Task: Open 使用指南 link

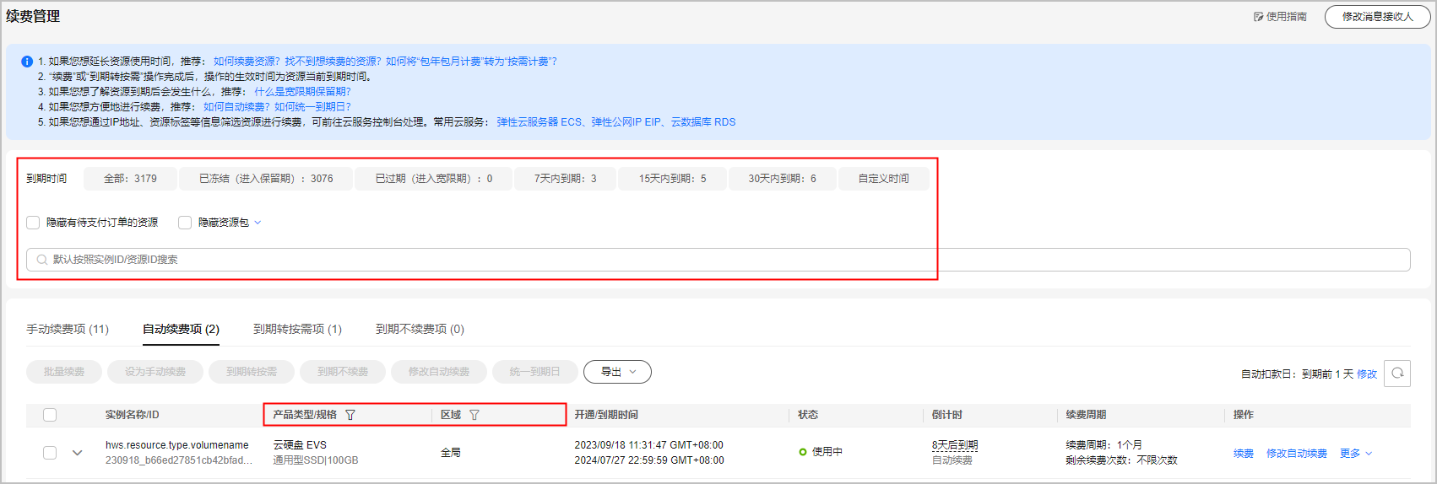Action: tap(1287, 17)
